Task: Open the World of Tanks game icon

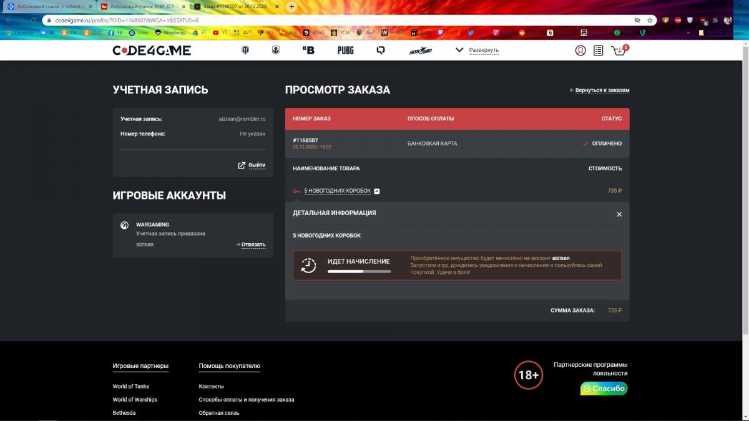Action: pos(245,50)
